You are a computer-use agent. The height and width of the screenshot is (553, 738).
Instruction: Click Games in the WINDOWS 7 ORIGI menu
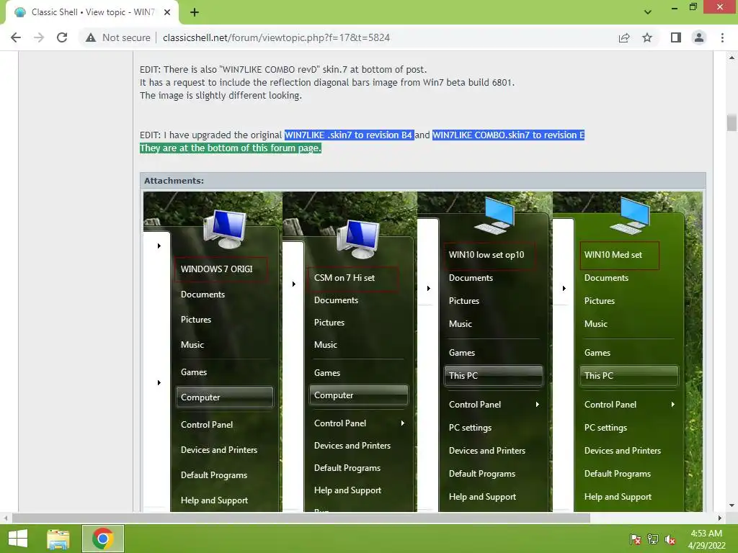194,372
